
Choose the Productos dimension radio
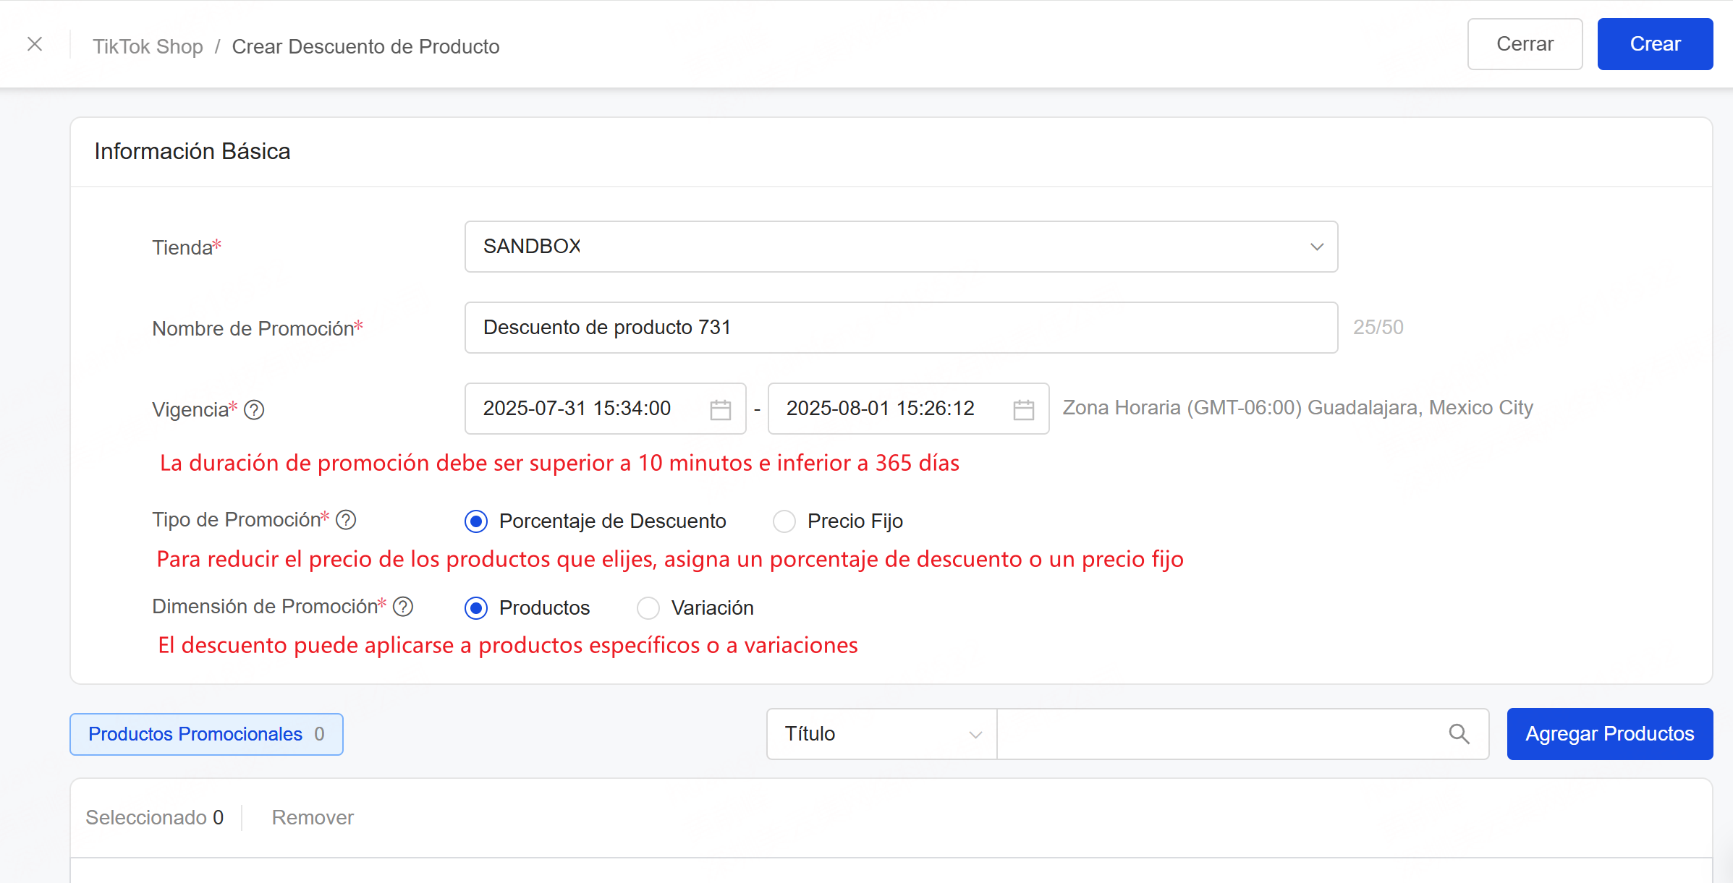coord(476,608)
